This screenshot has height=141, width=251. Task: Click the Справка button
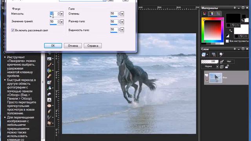(93, 46)
